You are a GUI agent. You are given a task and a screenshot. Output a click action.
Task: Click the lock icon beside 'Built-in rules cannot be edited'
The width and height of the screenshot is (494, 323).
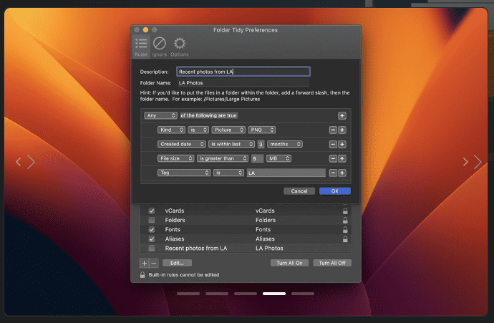[x=142, y=275]
